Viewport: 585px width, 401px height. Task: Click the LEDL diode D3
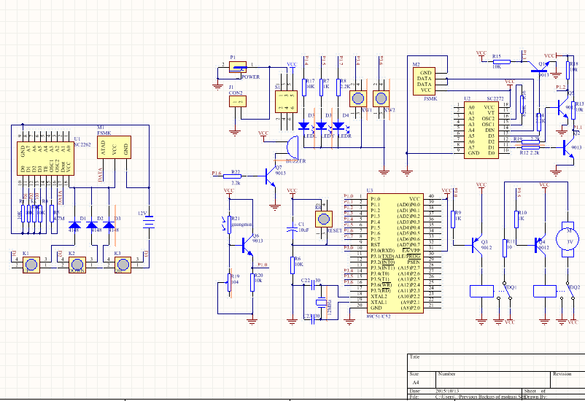[x=304, y=126]
